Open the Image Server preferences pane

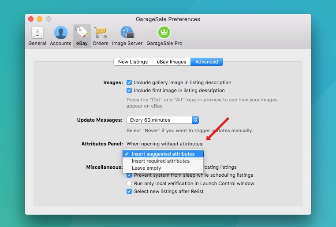pos(127,36)
